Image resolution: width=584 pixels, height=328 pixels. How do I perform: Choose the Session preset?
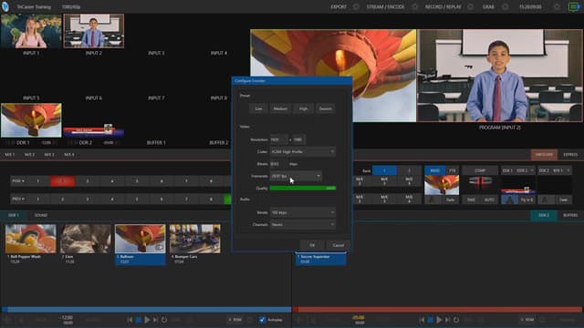click(x=325, y=108)
